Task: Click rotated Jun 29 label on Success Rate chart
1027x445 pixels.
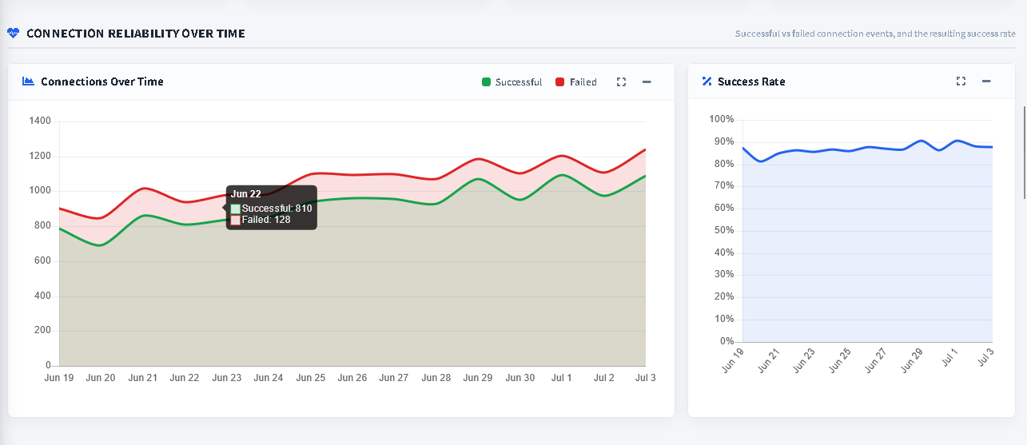Action: pyautogui.click(x=912, y=361)
